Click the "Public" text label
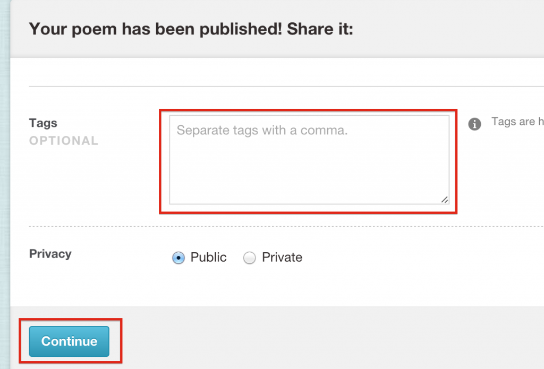544x369 pixels. (208, 258)
